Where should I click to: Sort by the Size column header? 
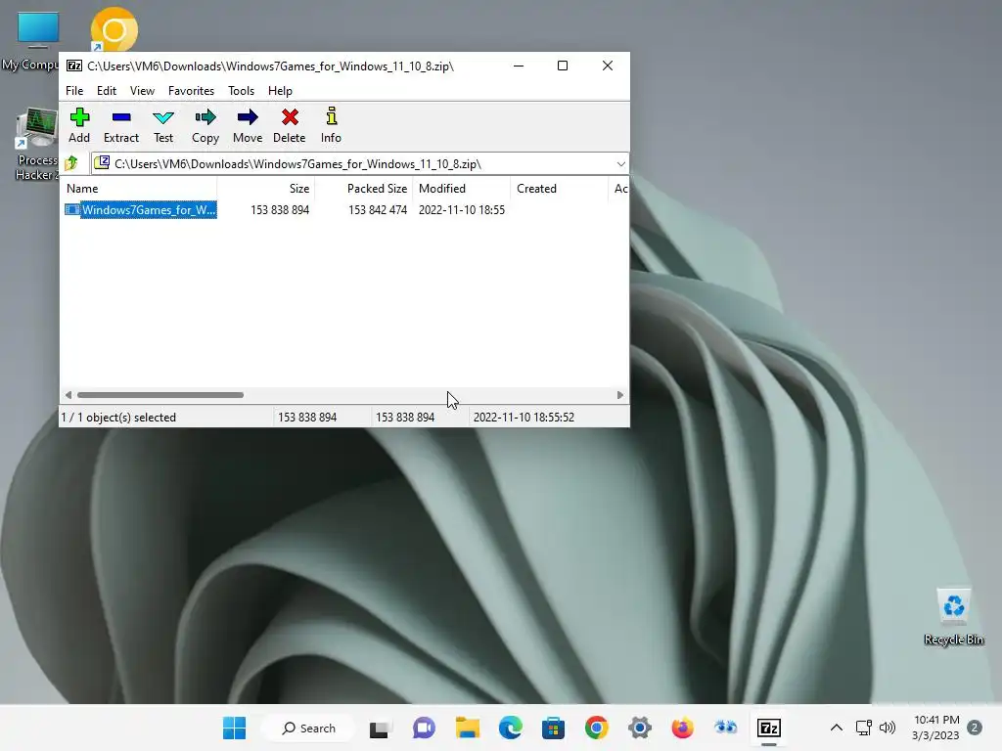(x=266, y=189)
